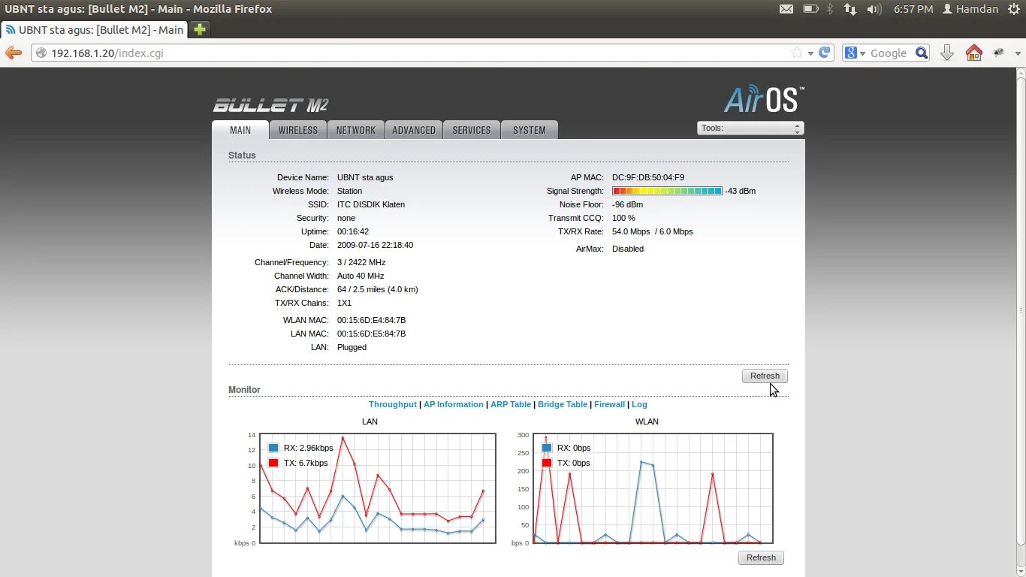Open the system power gear menu
The height and width of the screenshot is (577, 1026).
point(1015,9)
